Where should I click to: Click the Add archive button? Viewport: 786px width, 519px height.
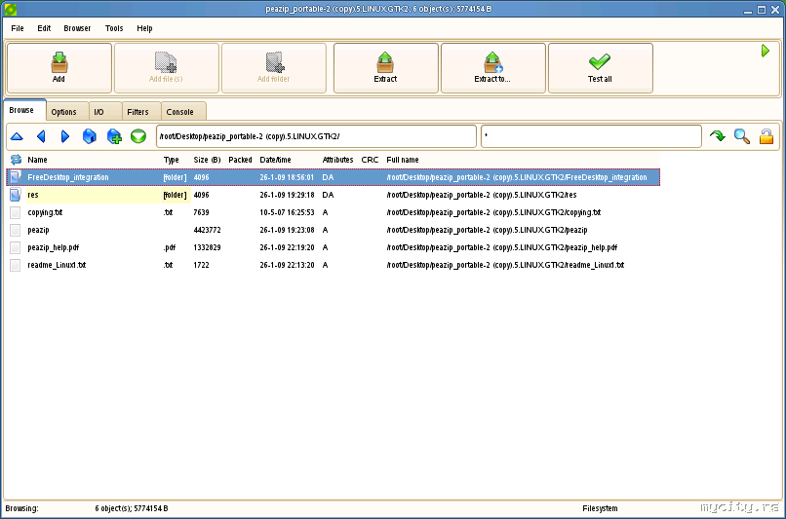coord(59,68)
